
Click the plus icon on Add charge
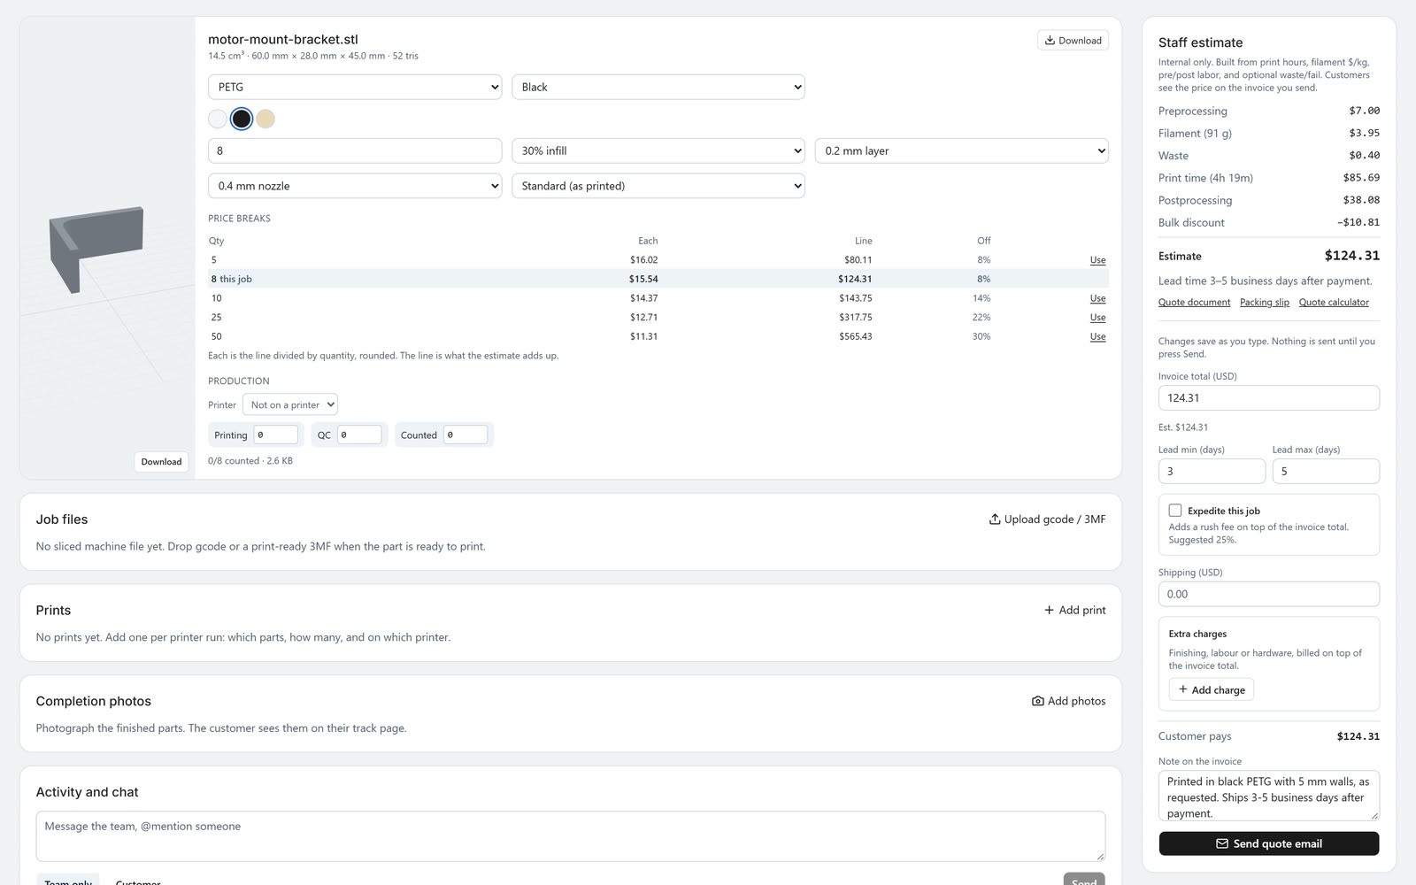point(1182,689)
